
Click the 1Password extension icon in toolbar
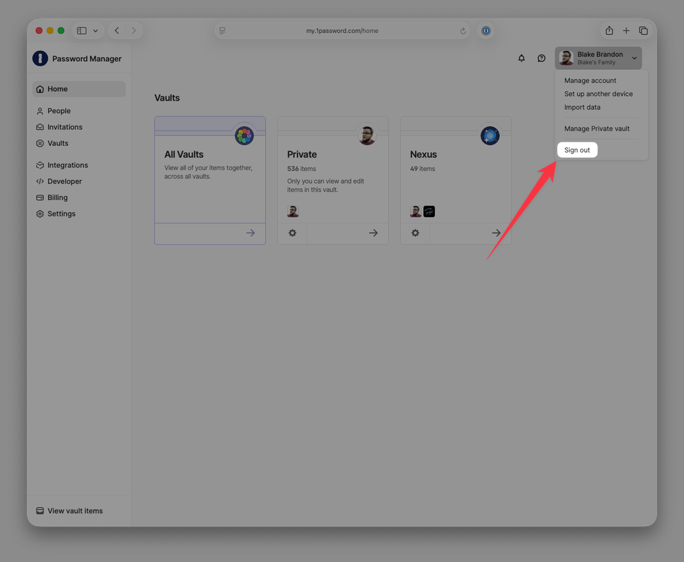click(485, 31)
